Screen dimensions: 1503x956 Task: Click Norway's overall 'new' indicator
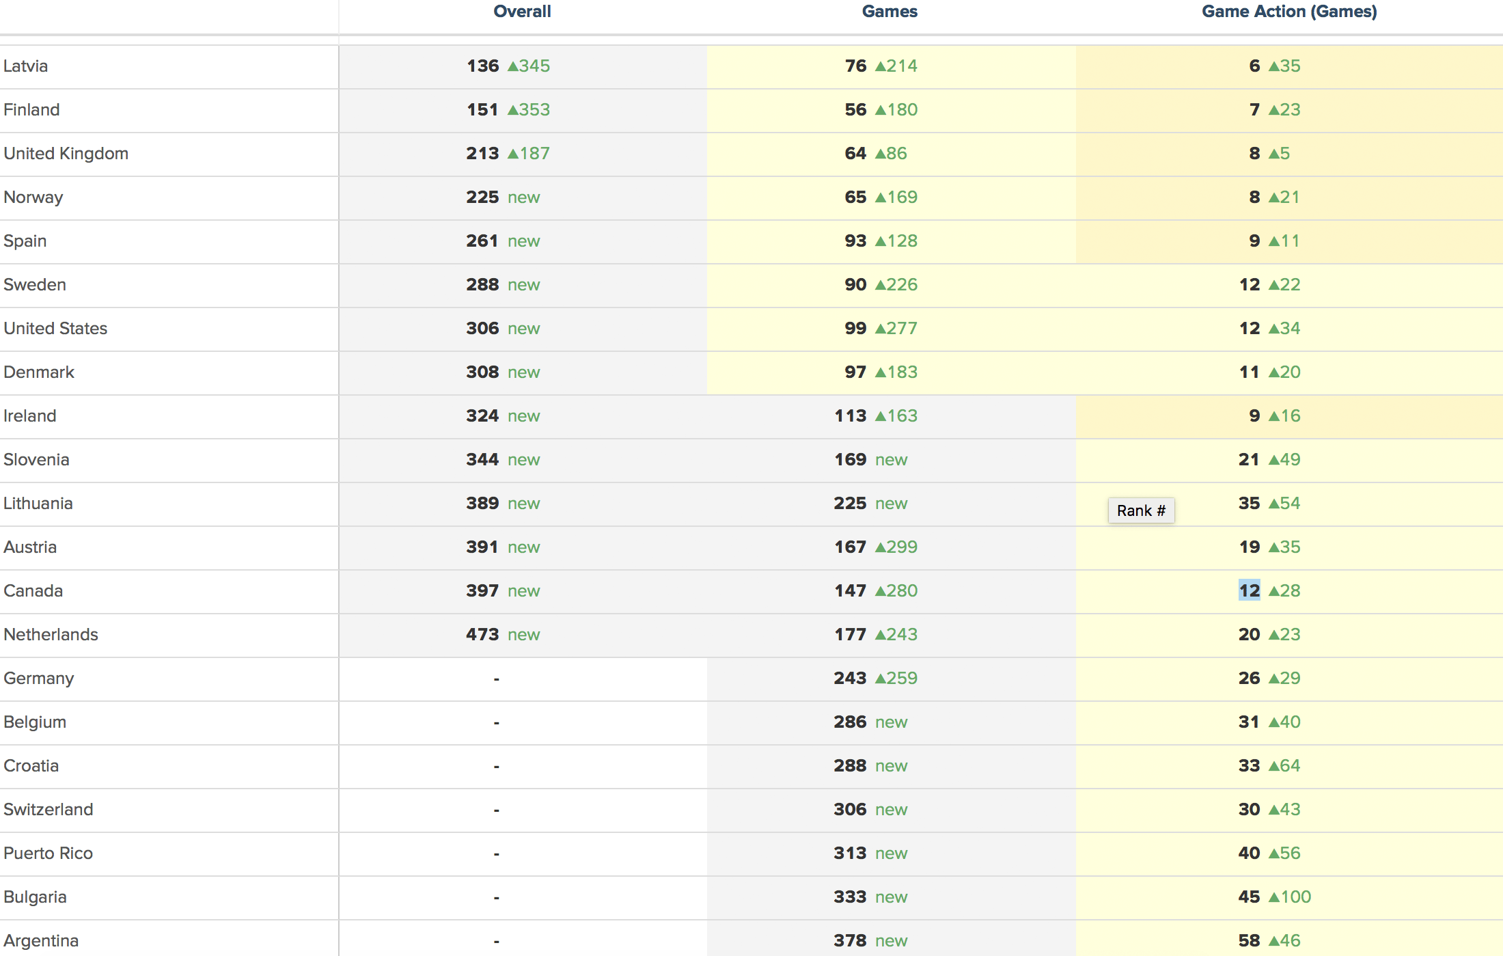pos(524,197)
